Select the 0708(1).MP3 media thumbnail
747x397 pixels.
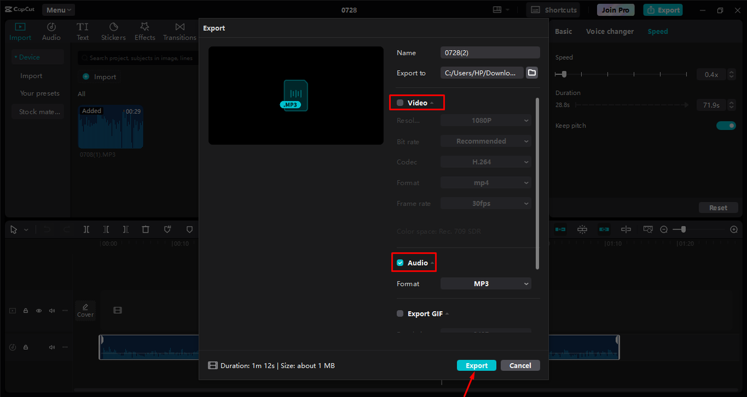click(111, 127)
